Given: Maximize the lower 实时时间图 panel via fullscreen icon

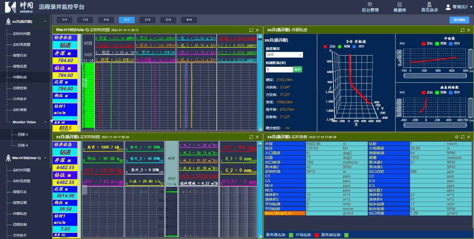Looking at the screenshot, I should (251, 137).
